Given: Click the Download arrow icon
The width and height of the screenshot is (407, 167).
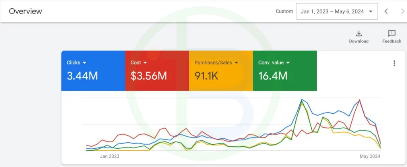Looking at the screenshot, I should click(x=359, y=33).
